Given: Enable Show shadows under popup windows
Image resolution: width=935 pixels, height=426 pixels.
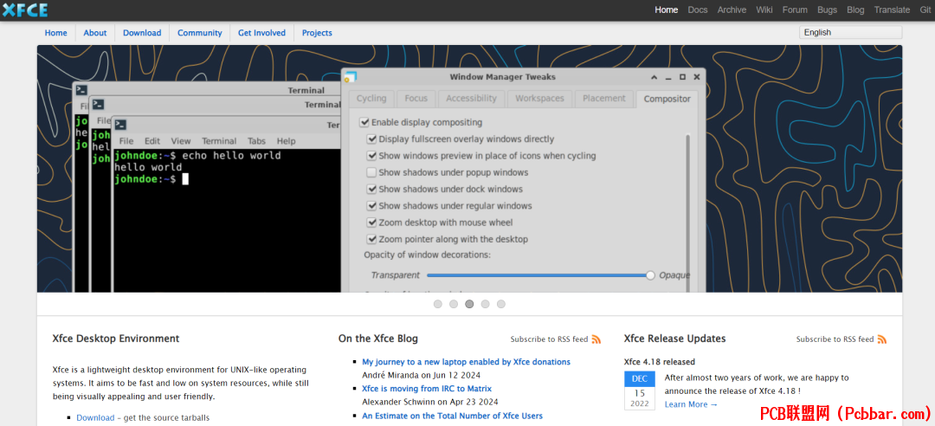Looking at the screenshot, I should point(371,172).
